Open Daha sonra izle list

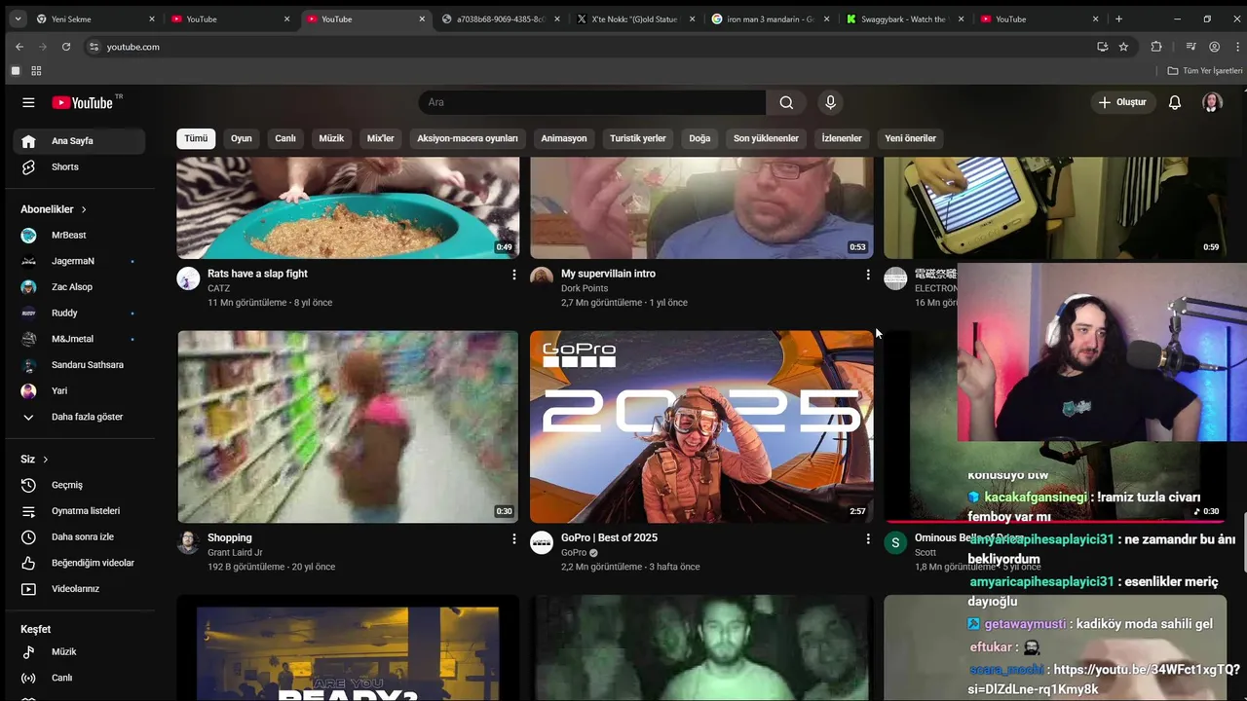[x=79, y=536]
